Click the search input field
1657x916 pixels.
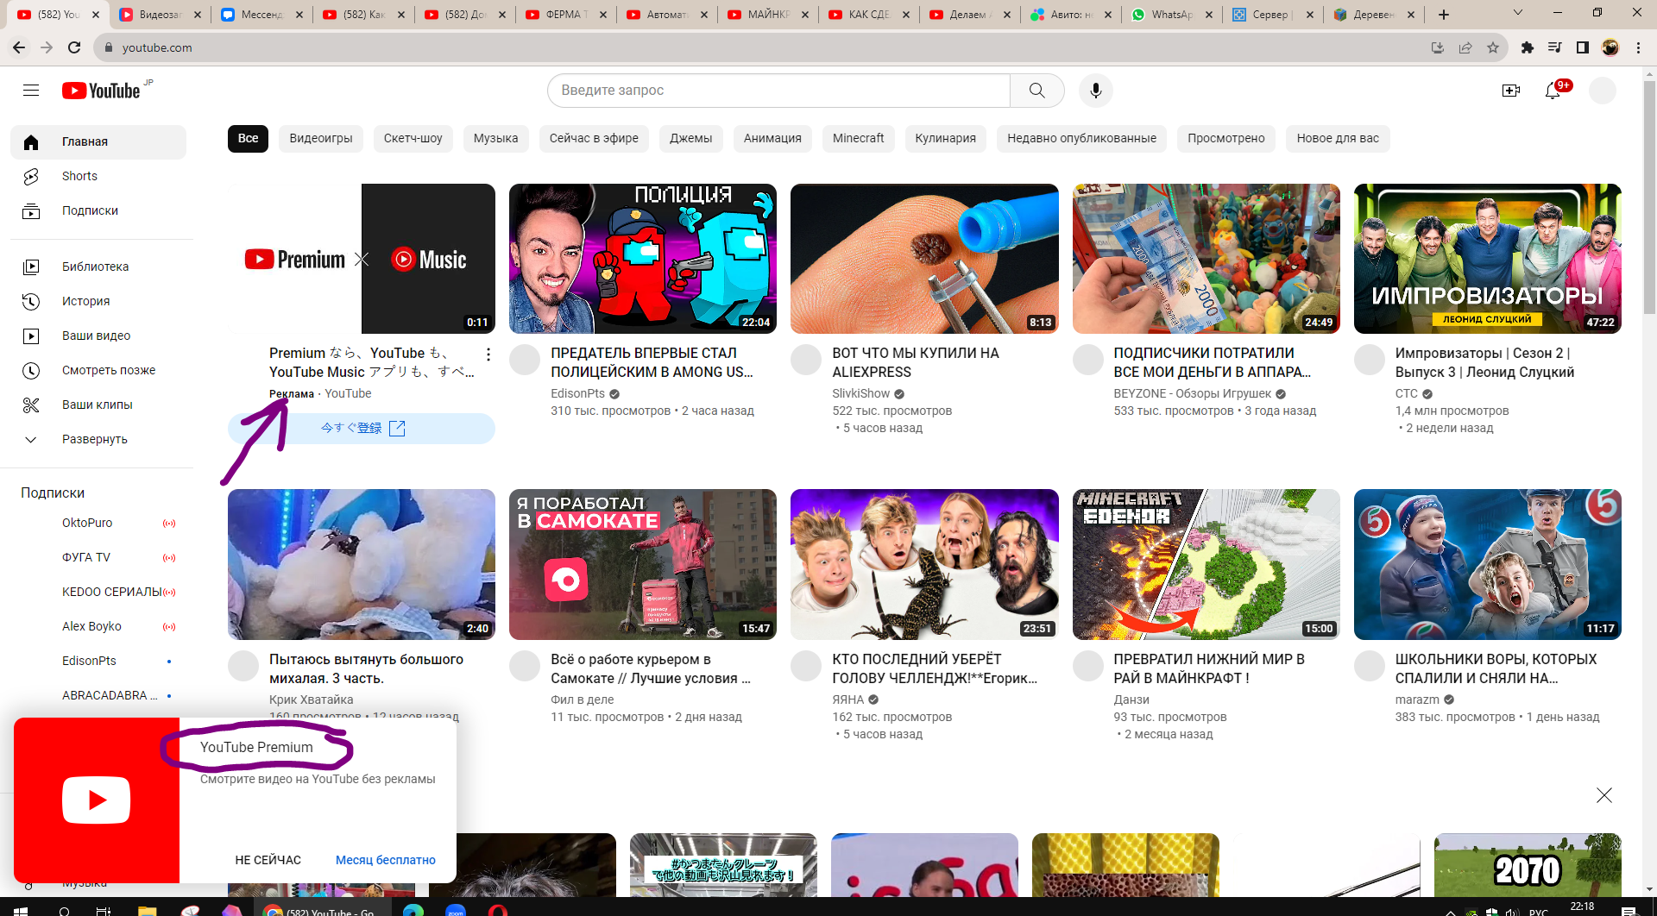click(778, 91)
